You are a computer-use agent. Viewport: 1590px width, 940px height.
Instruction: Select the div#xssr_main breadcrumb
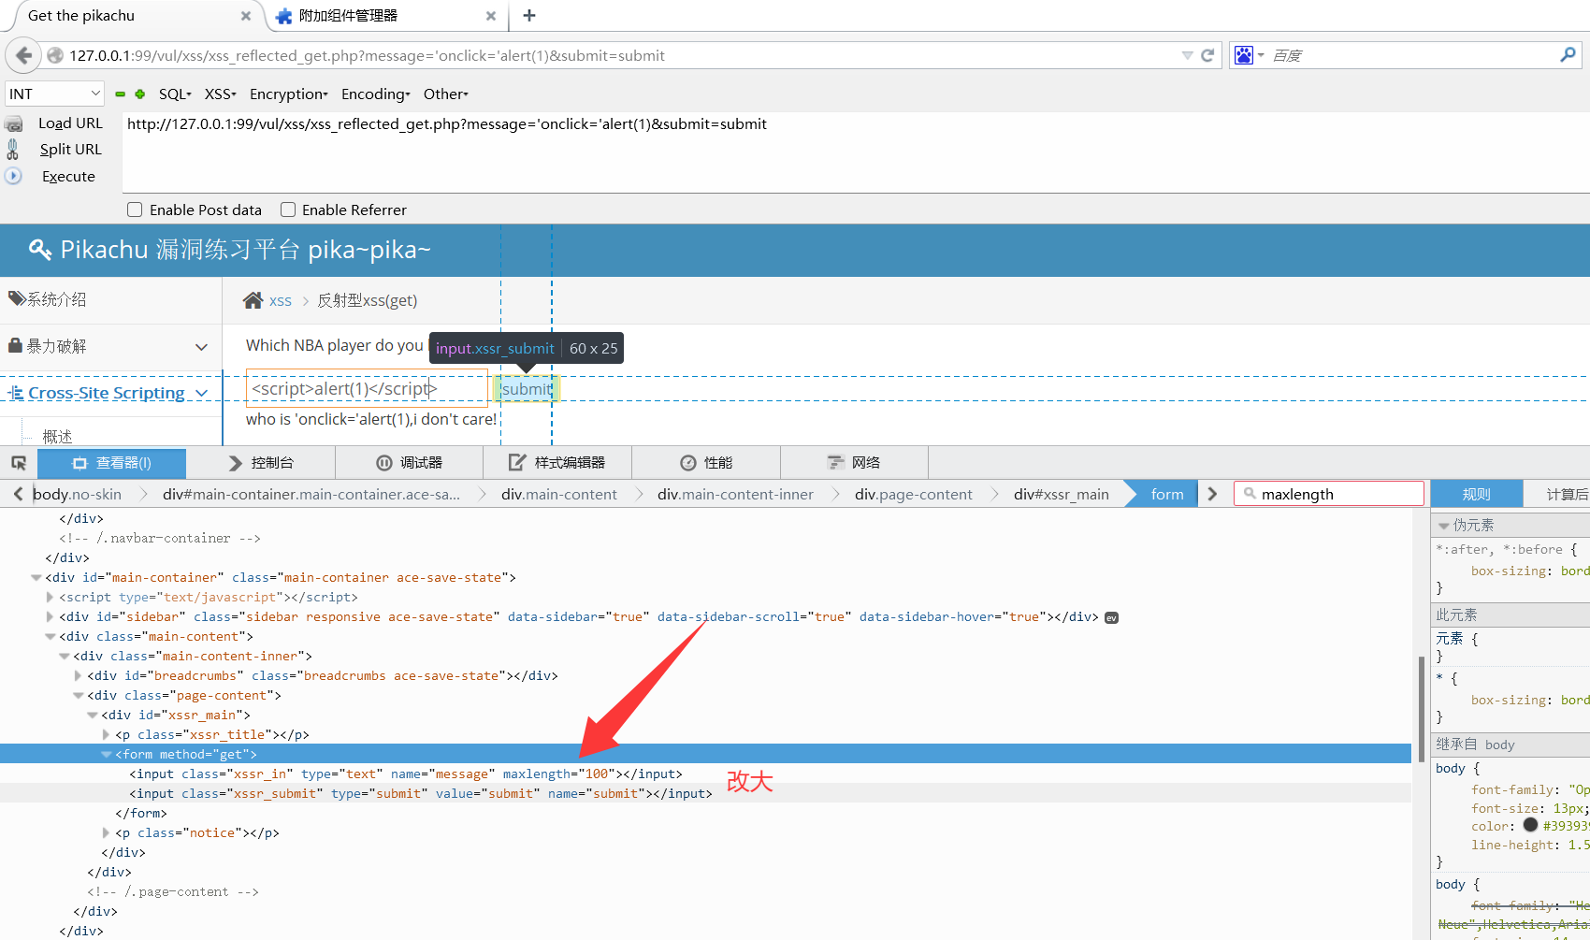pyautogui.click(x=1061, y=494)
